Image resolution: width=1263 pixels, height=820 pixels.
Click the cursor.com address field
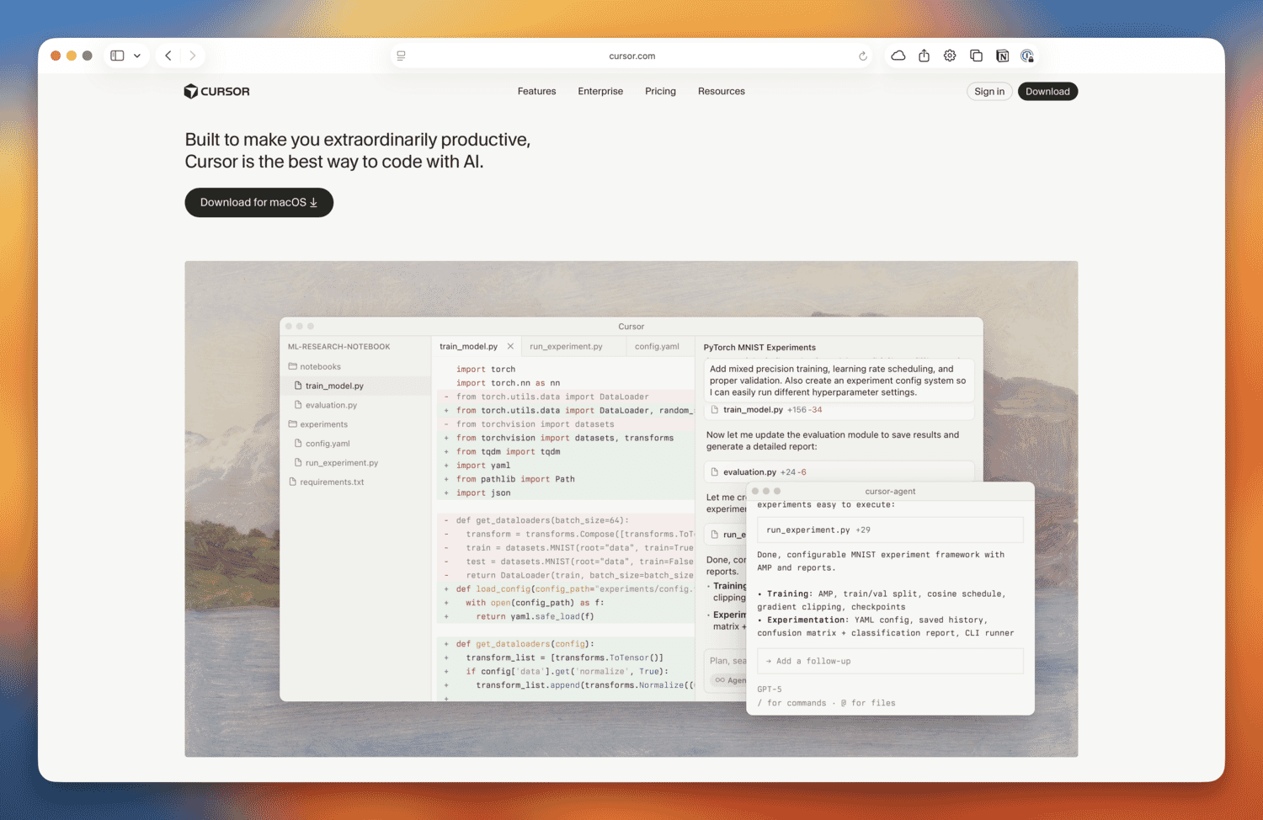(x=631, y=56)
